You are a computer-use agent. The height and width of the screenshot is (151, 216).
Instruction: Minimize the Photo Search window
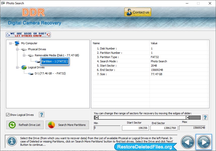click(187, 3)
